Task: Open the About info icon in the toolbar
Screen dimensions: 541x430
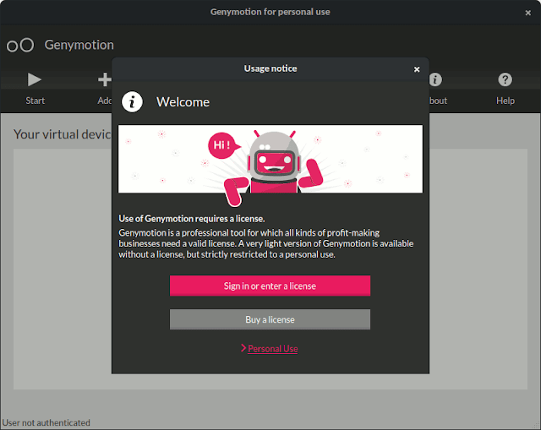Action: [x=435, y=79]
